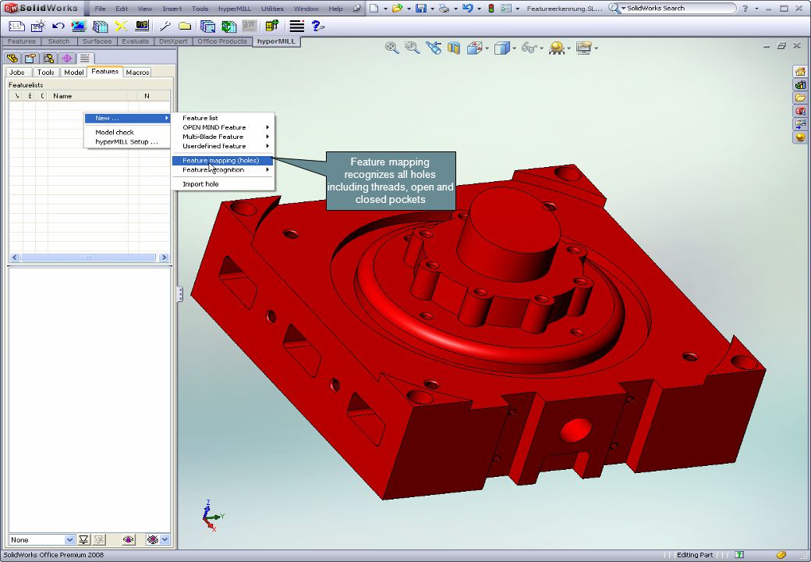Click the Save diskette icon

[421, 9]
